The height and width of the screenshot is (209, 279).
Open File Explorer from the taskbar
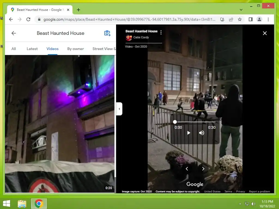22,204
